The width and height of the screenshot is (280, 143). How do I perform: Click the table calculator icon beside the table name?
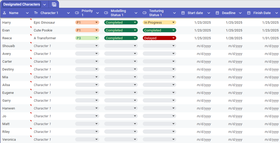click(54, 4)
